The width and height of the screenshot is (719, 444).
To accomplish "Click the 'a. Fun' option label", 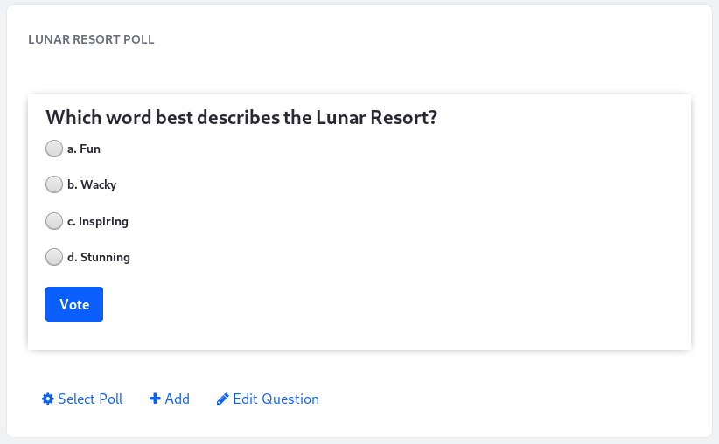I will coord(84,149).
